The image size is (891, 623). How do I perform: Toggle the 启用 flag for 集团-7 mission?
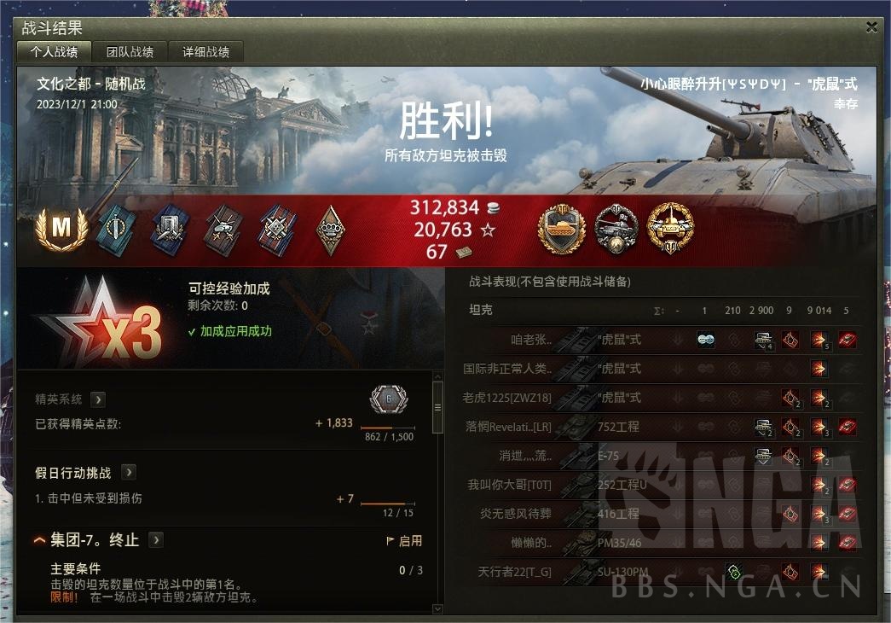[x=404, y=541]
